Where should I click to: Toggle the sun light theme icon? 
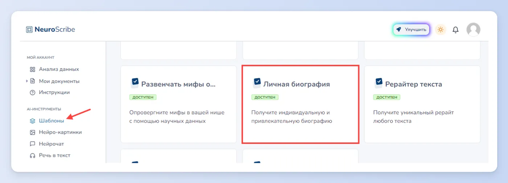pos(441,29)
